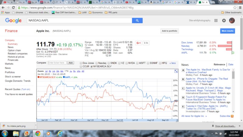Collapse compare list with less link
Image resolution: width=243 pixels, height=137 pixels.
point(172,63)
